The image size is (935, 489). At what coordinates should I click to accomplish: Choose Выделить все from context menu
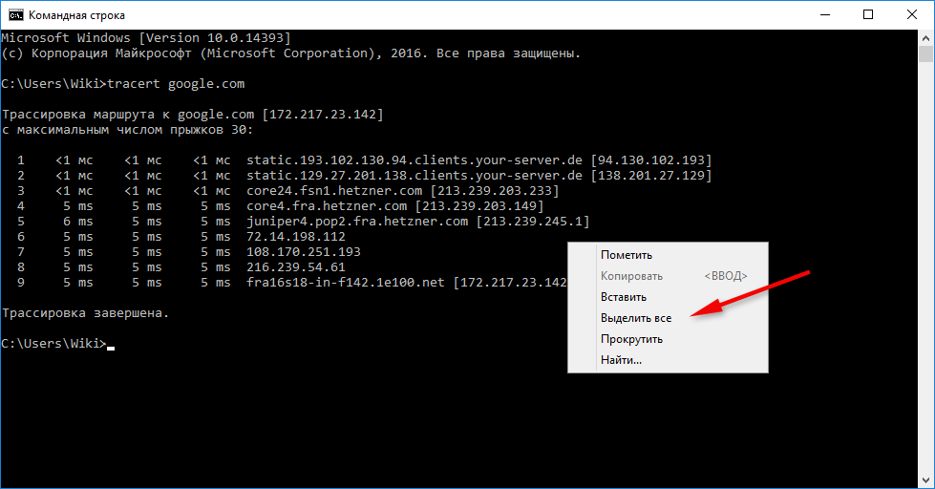635,318
